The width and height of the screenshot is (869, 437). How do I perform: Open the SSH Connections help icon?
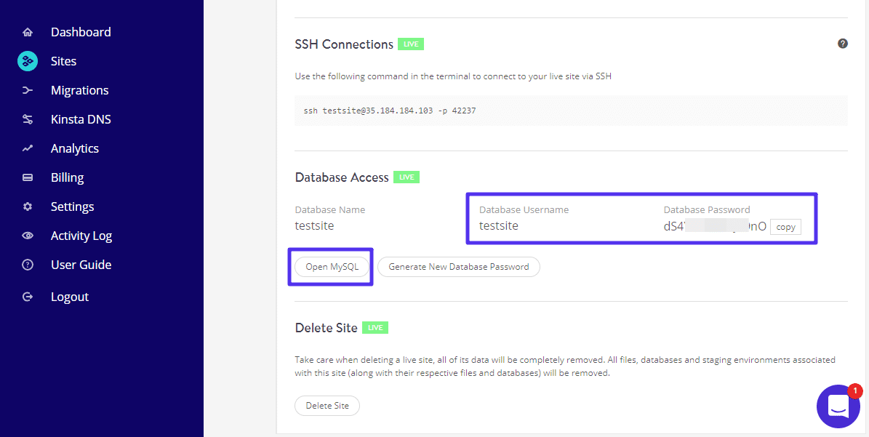pos(843,44)
